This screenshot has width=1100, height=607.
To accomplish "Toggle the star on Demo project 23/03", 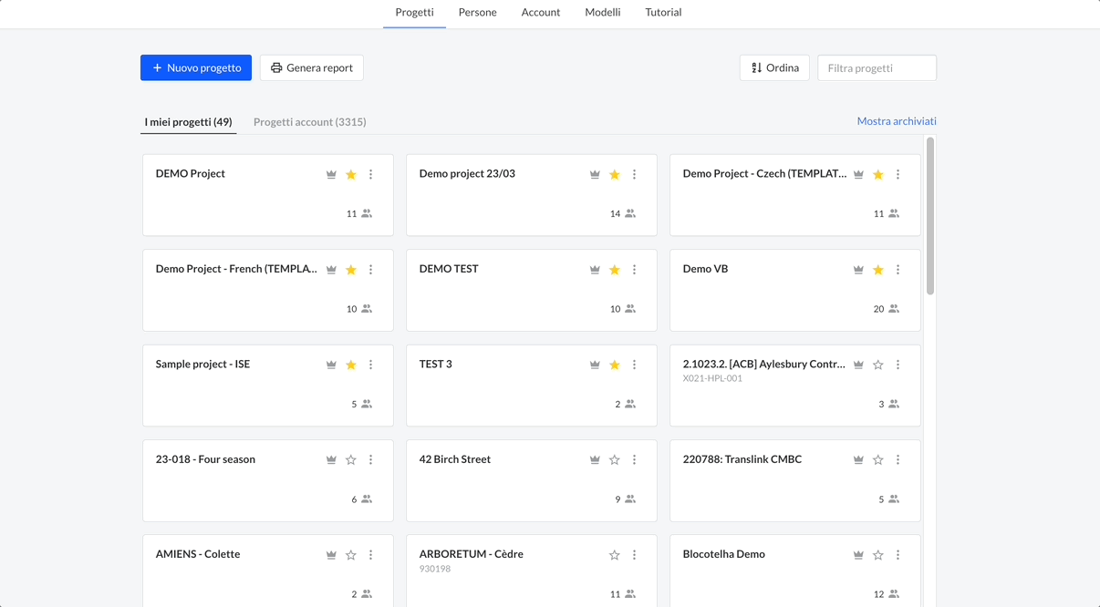I will 615,174.
